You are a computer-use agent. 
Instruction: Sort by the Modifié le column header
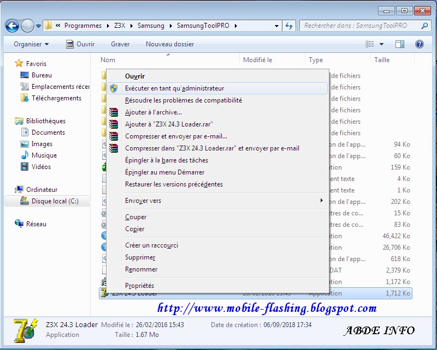coord(257,60)
